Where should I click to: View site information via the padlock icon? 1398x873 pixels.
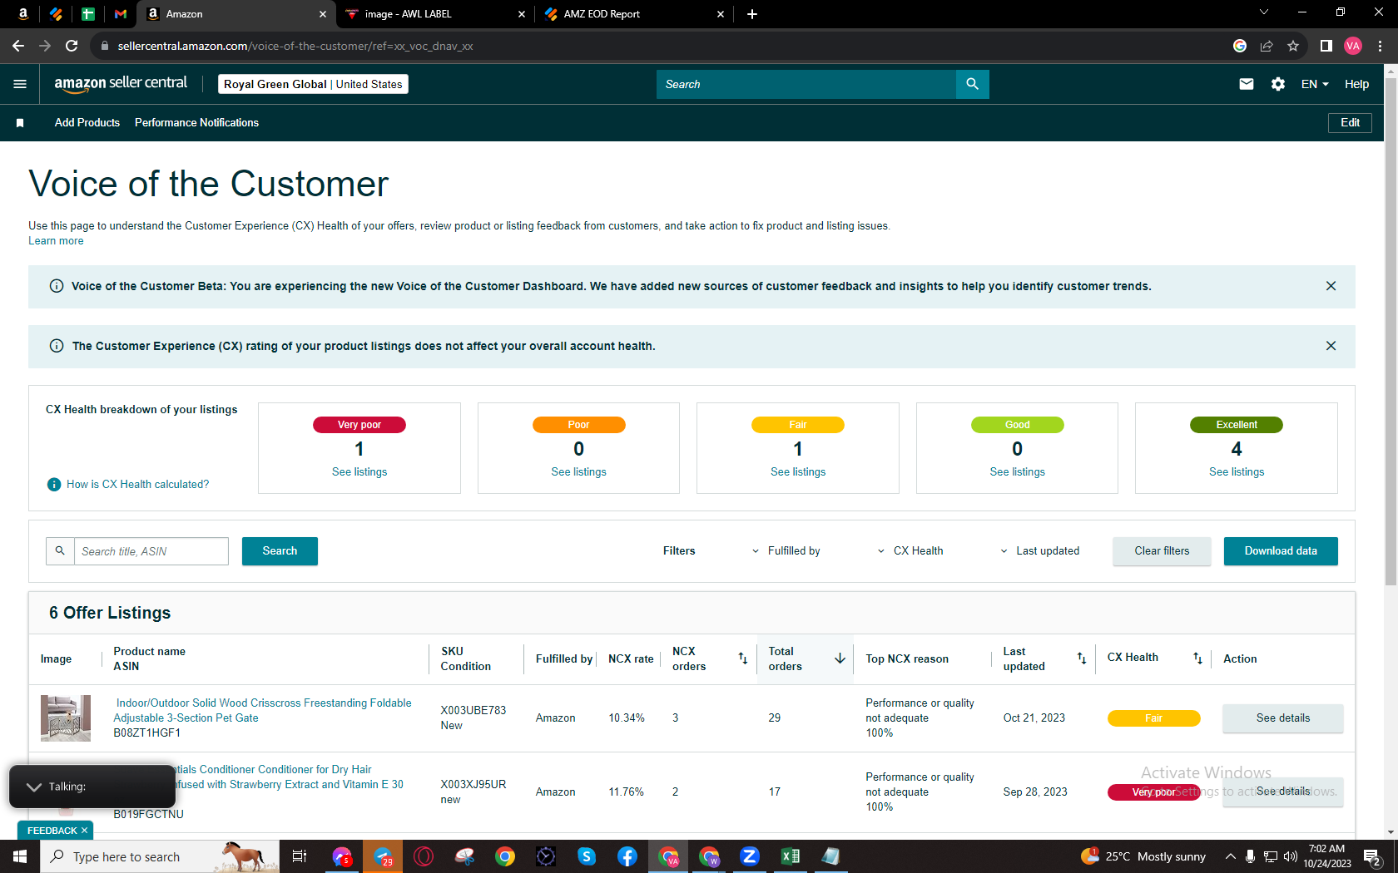pos(104,46)
